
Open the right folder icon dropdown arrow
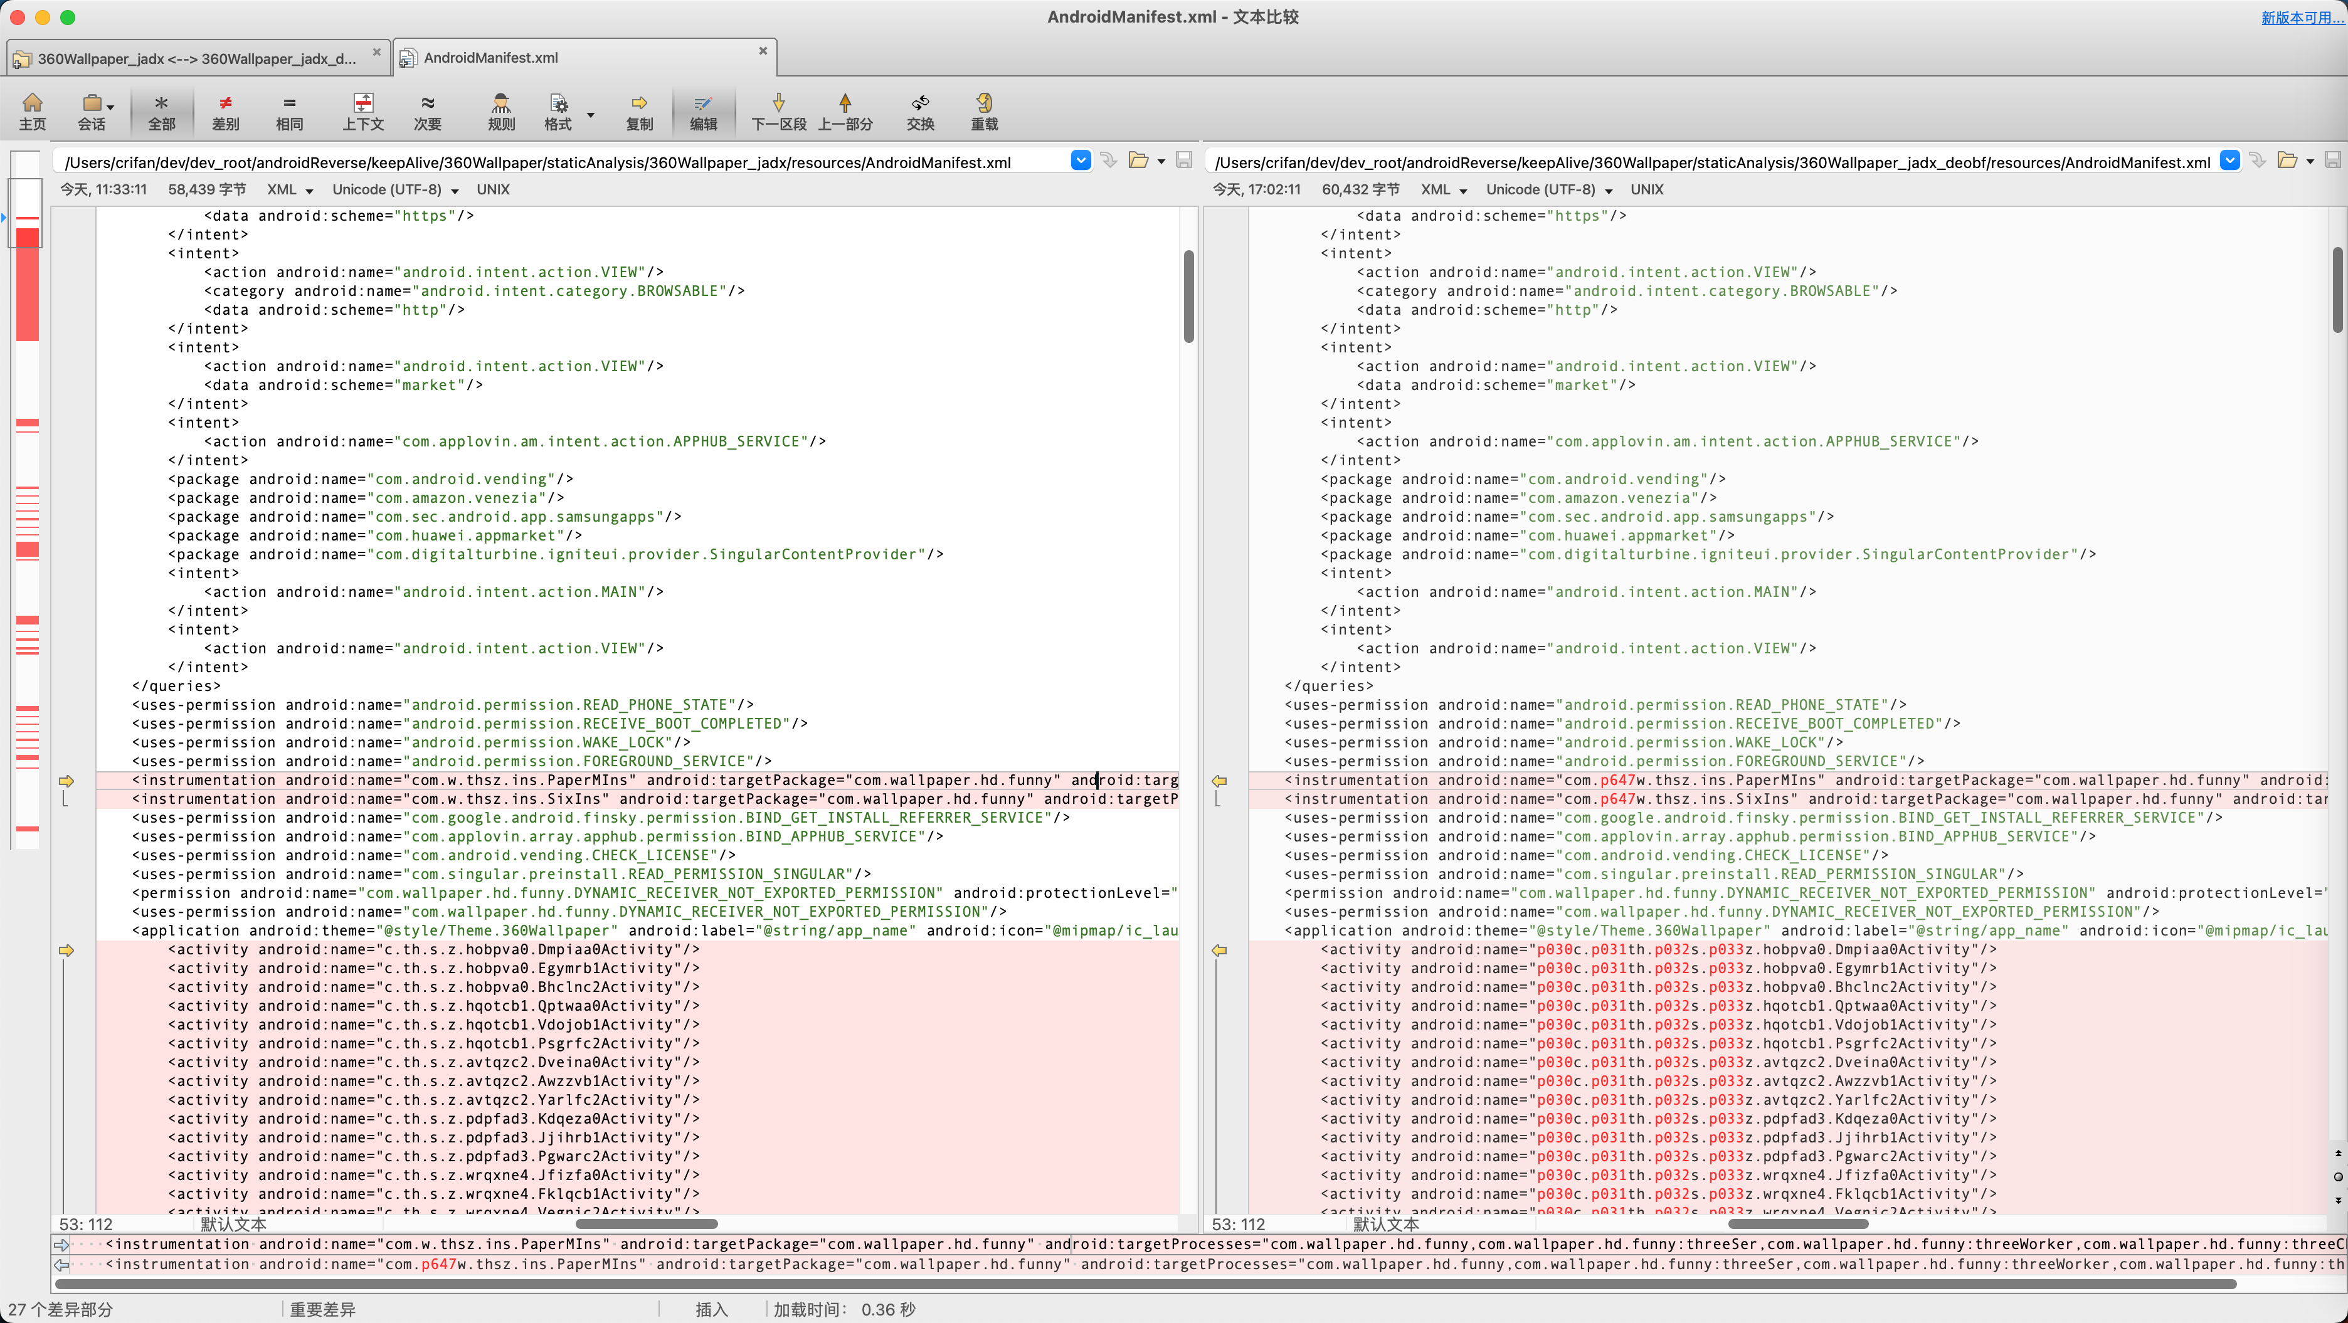2310,162
